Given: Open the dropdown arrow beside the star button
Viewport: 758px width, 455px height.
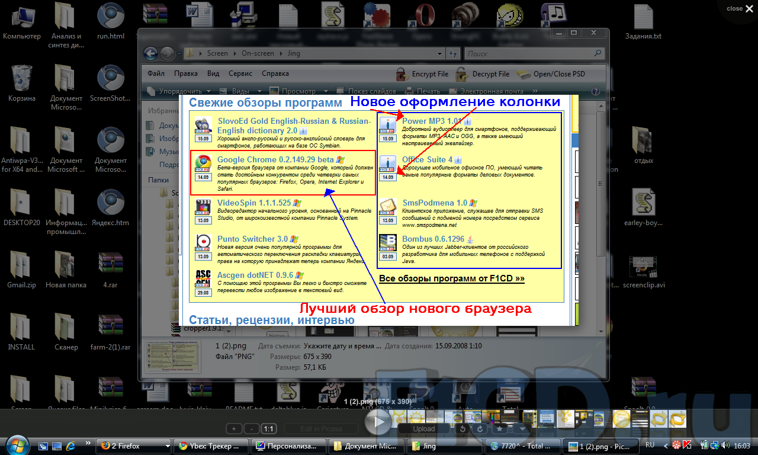Looking at the screenshot, I should 522,428.
